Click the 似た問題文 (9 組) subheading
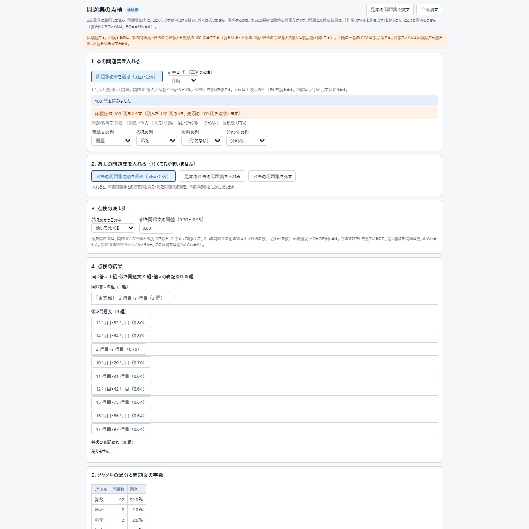The width and height of the screenshot is (529, 529). pyautogui.click(x=109, y=312)
